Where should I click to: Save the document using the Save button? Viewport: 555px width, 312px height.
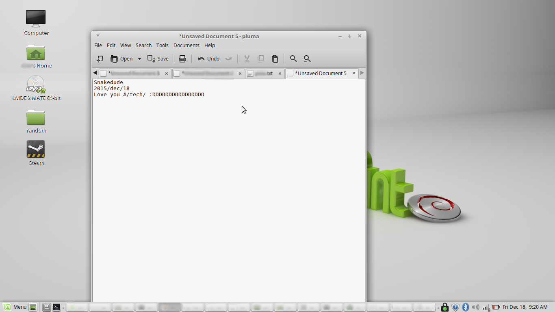158,59
